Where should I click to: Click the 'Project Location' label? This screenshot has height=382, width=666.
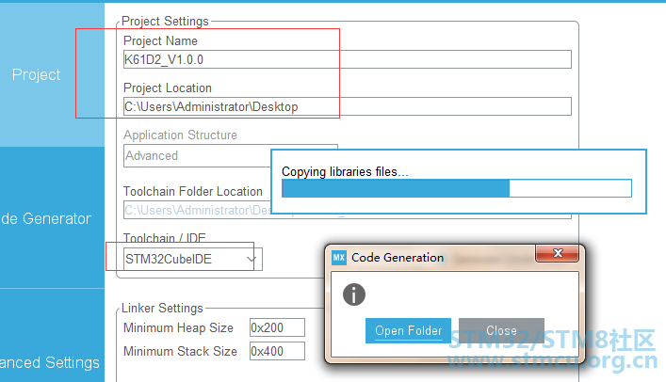click(x=168, y=88)
